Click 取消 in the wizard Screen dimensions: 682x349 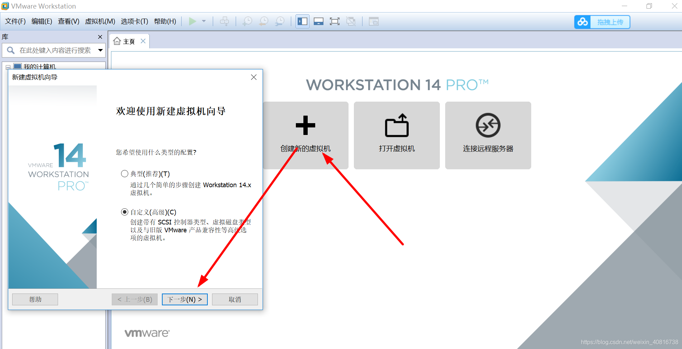pos(235,299)
